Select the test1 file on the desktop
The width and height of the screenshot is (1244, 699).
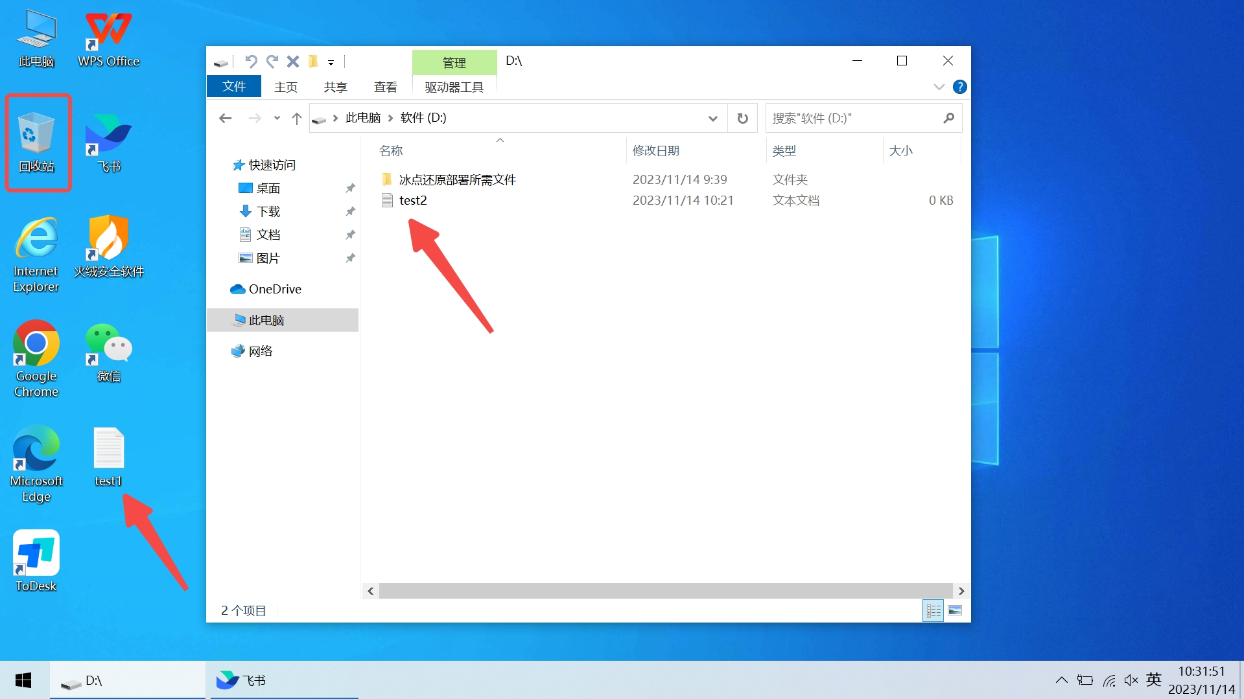click(x=108, y=457)
